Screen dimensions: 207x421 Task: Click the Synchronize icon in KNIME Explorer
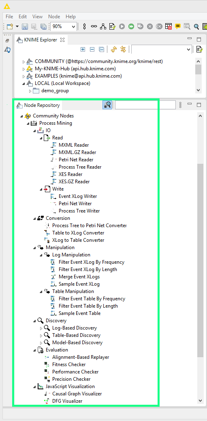coord(114,50)
